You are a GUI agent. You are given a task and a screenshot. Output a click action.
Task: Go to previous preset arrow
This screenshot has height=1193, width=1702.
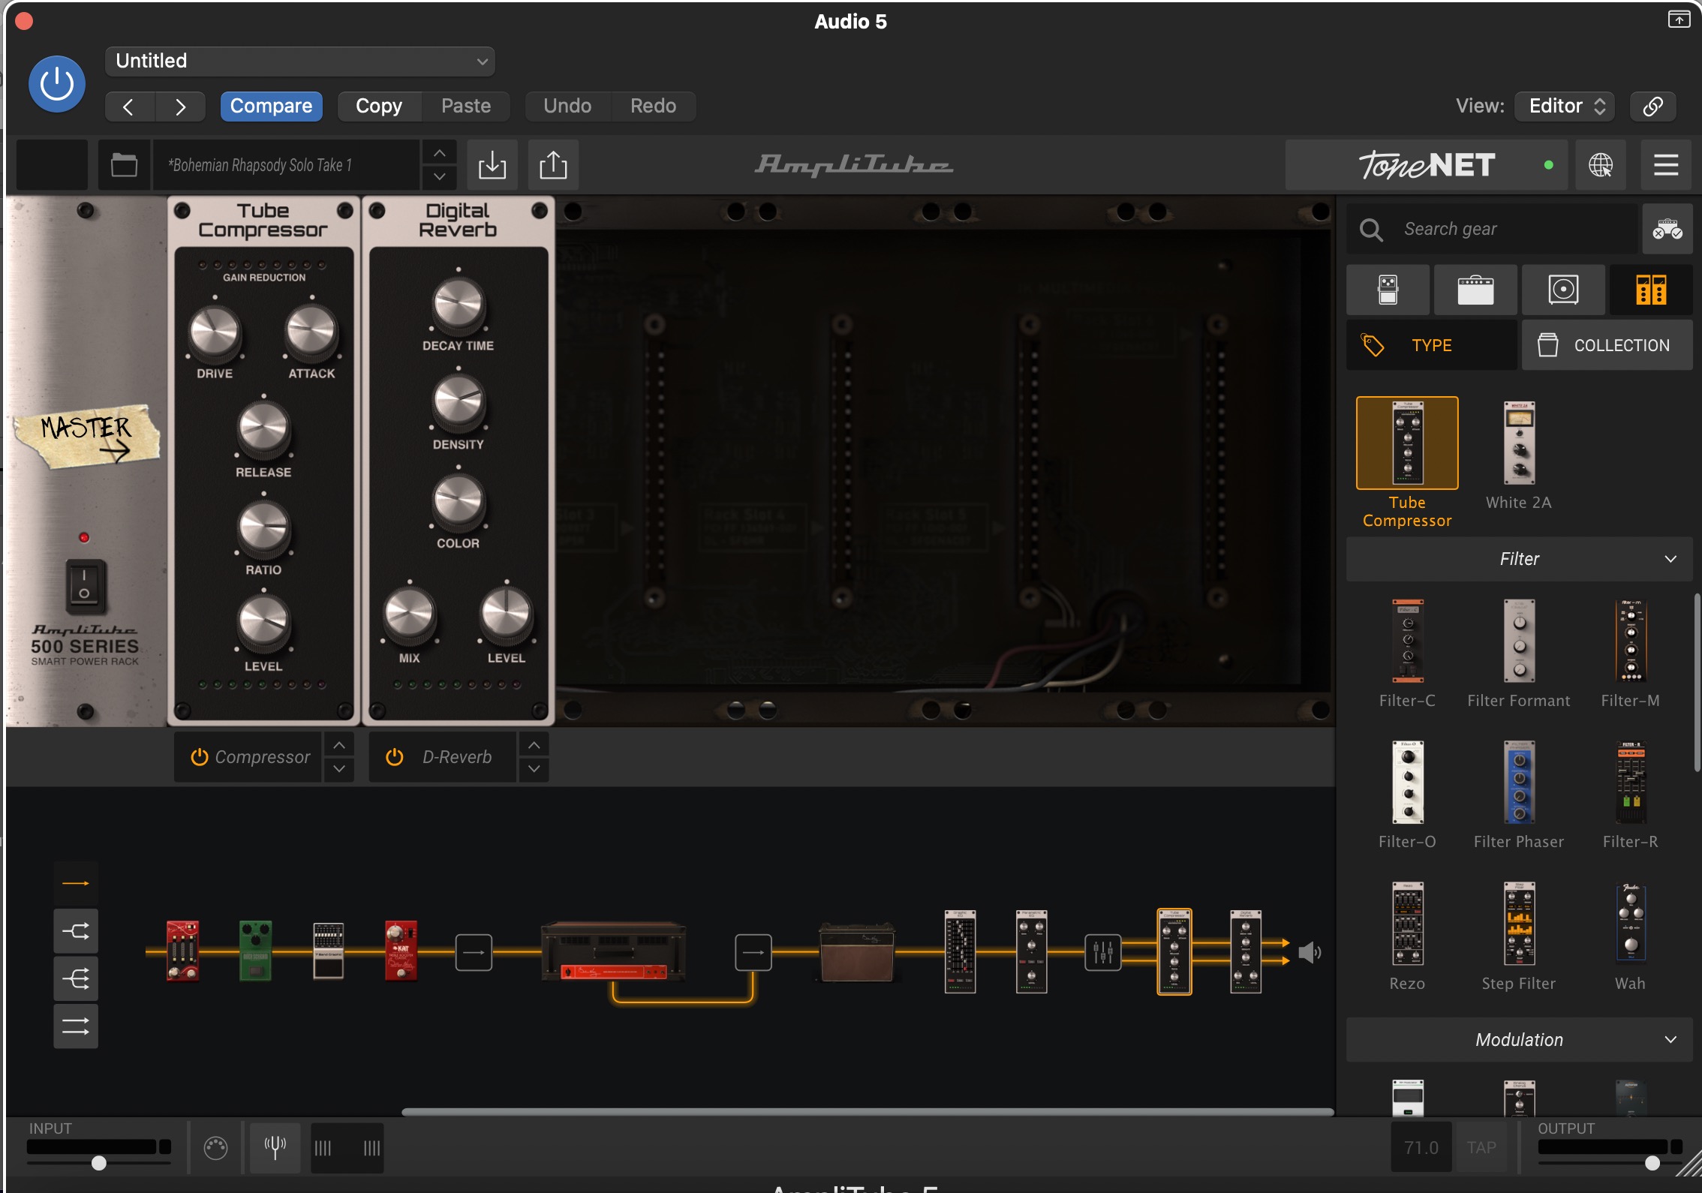[129, 107]
